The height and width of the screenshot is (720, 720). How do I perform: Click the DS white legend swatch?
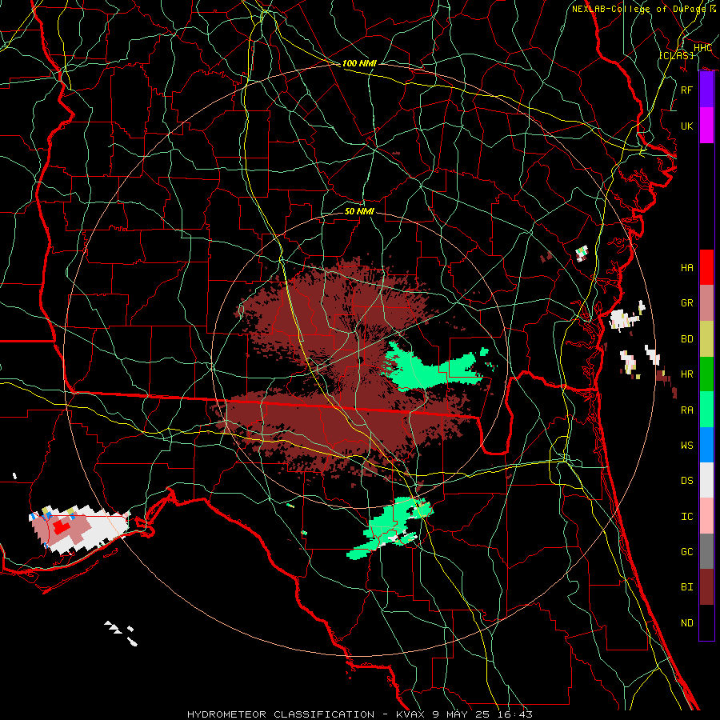(706, 480)
